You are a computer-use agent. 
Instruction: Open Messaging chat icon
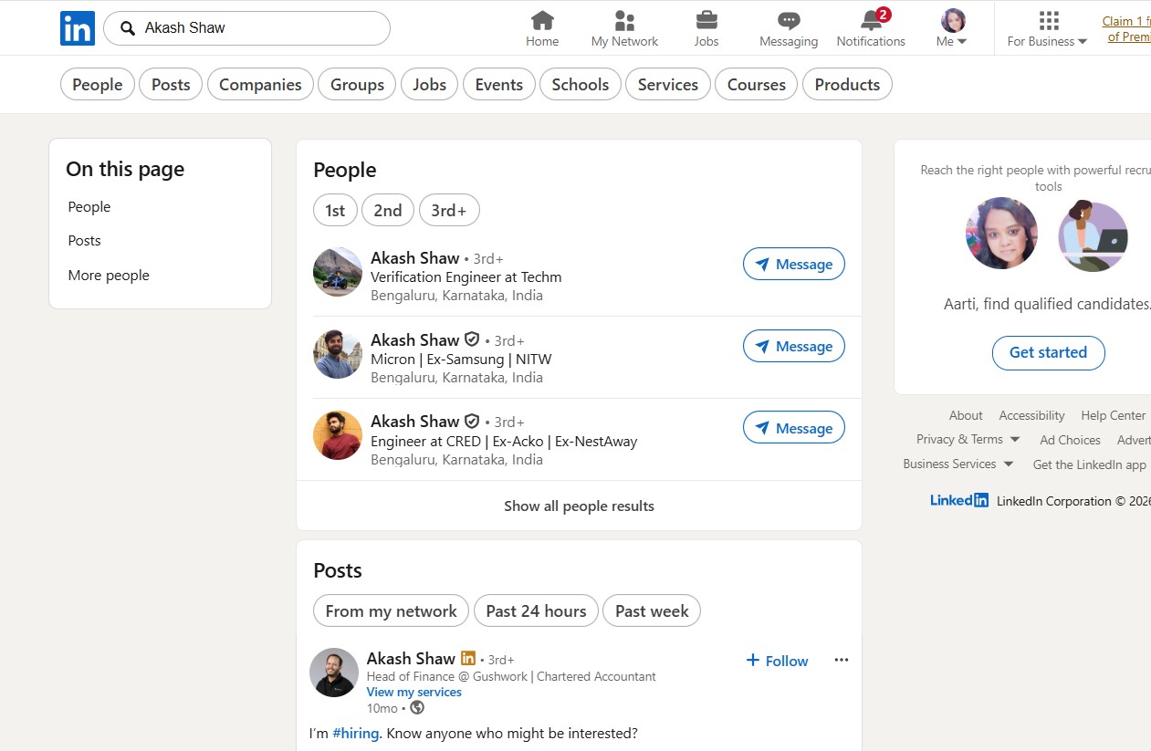tap(789, 20)
